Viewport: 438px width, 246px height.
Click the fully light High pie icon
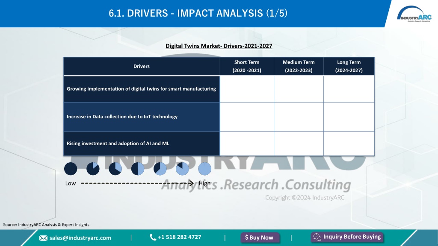[205, 169]
